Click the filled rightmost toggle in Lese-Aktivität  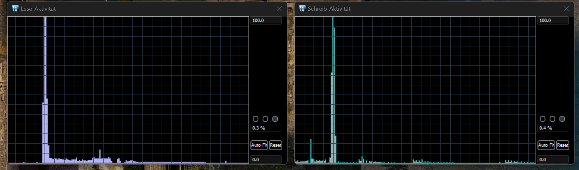click(275, 119)
